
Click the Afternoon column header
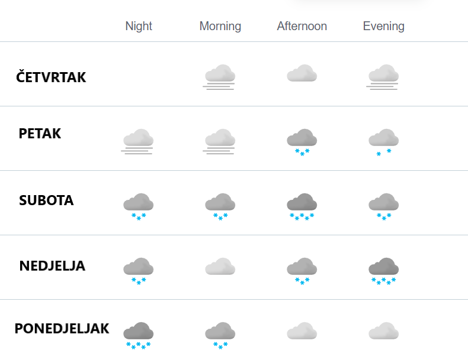[302, 26]
